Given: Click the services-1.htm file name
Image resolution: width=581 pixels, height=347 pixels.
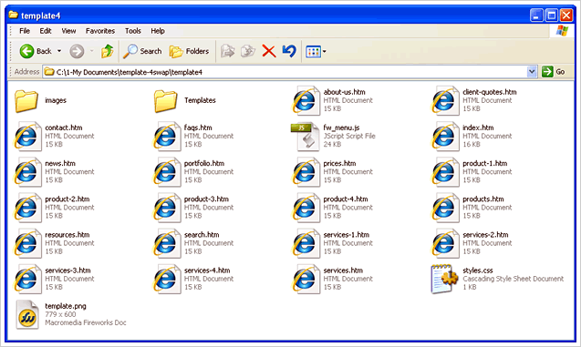Looking at the screenshot, I should [x=346, y=235].
